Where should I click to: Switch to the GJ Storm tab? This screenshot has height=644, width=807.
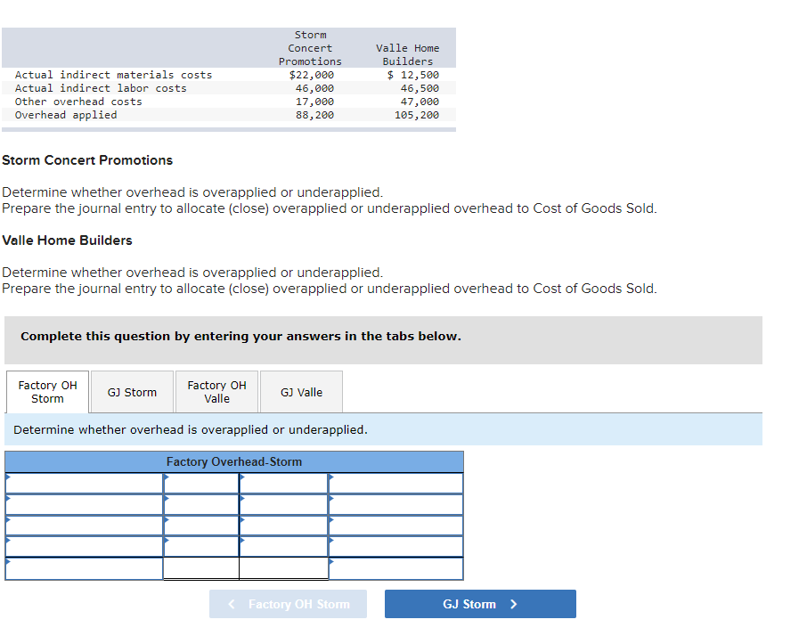[132, 392]
